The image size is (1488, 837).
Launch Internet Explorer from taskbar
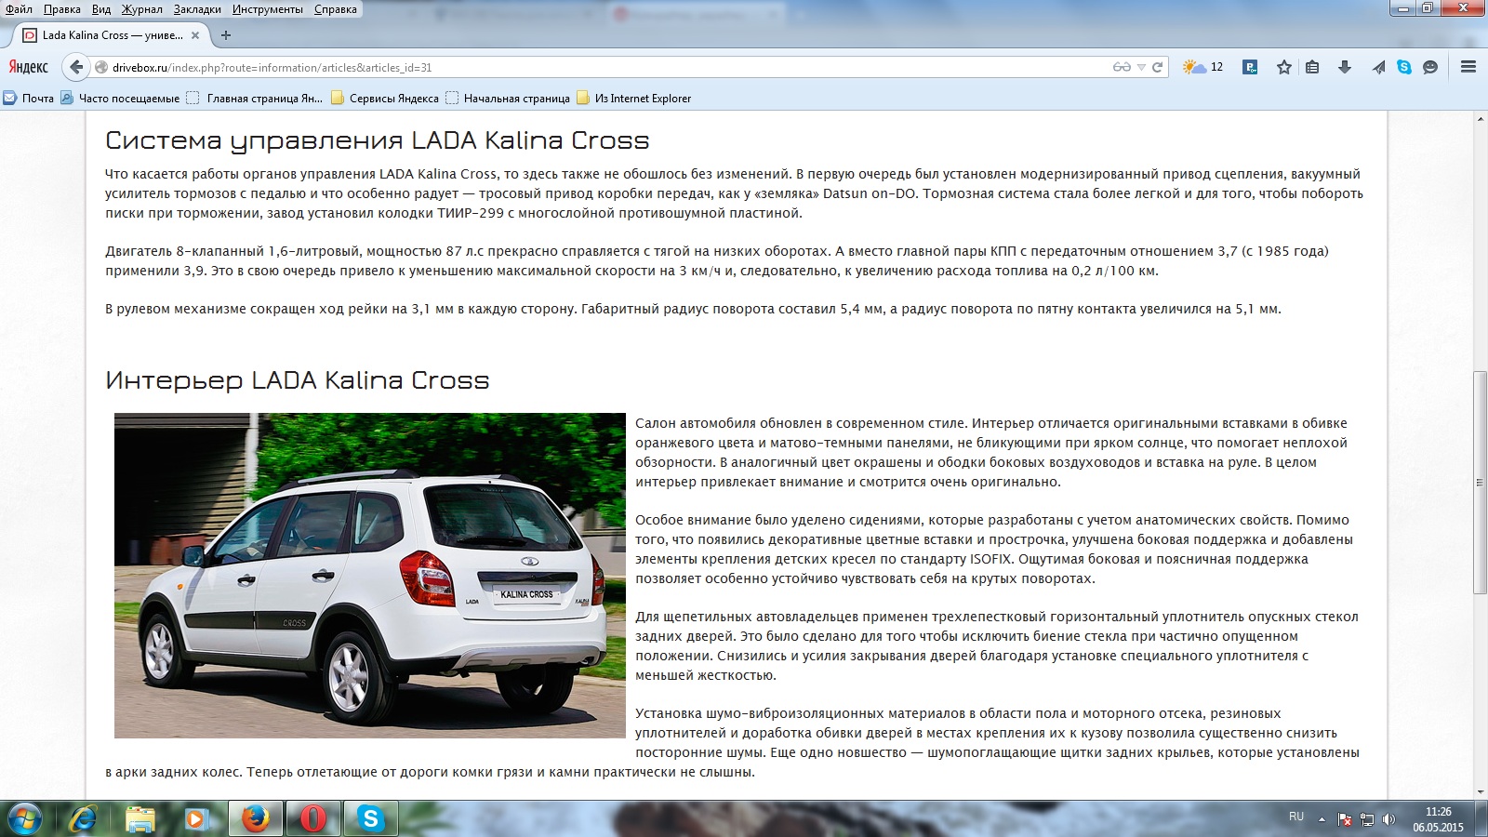pos(84,818)
